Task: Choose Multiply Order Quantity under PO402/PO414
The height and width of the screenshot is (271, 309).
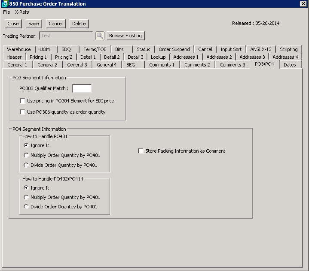Action: (27, 197)
